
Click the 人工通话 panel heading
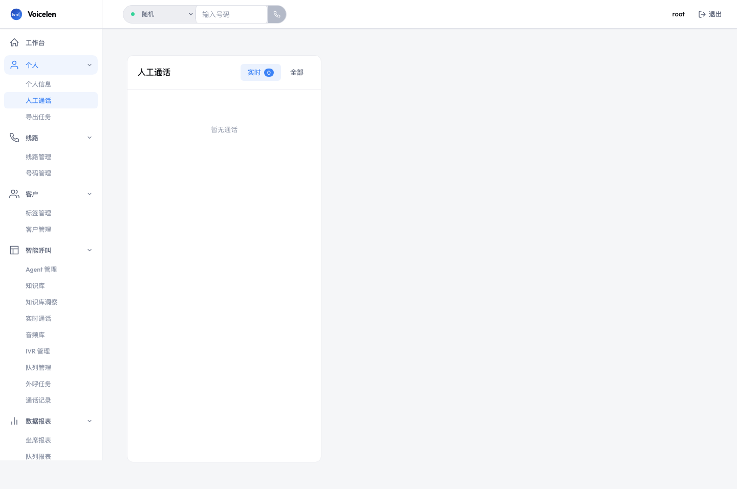pos(154,73)
